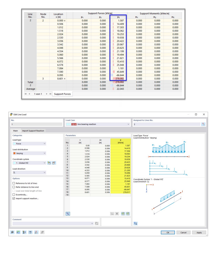Screen dimensions: 216x253
Task: Select p value 278.017 in row 18
Action: [121, 192]
